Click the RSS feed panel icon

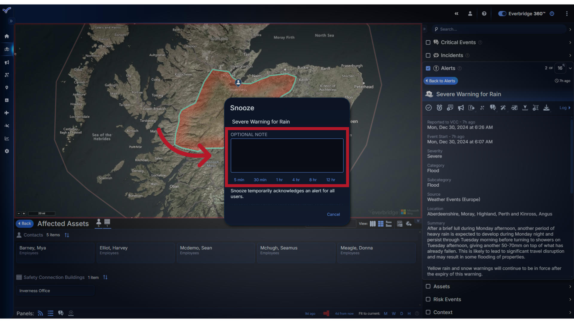[40, 313]
